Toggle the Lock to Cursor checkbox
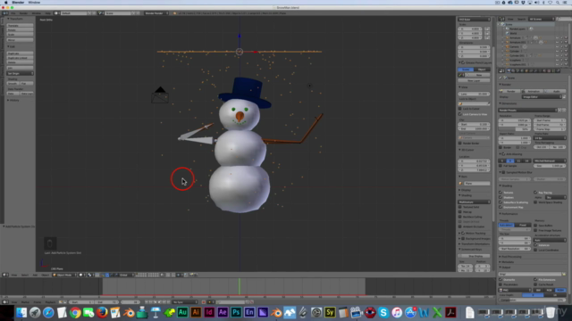The height and width of the screenshot is (321, 572). point(460,109)
